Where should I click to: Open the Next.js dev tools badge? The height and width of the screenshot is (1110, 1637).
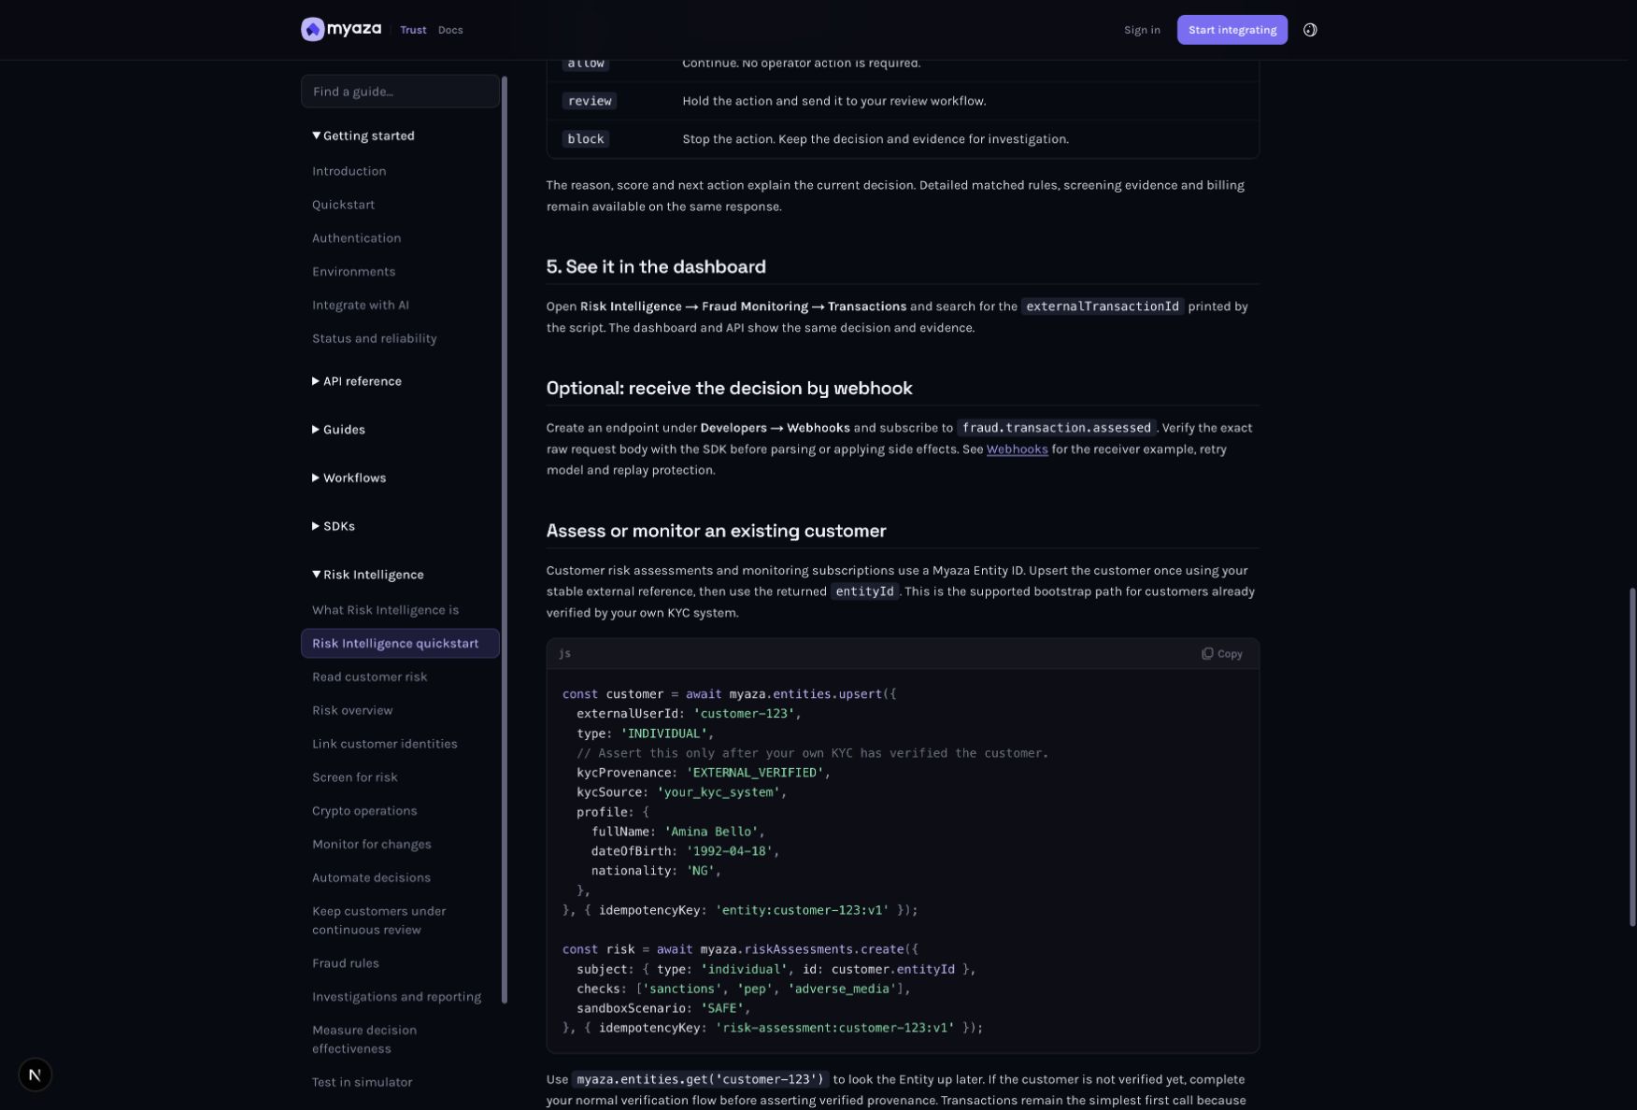tap(35, 1074)
